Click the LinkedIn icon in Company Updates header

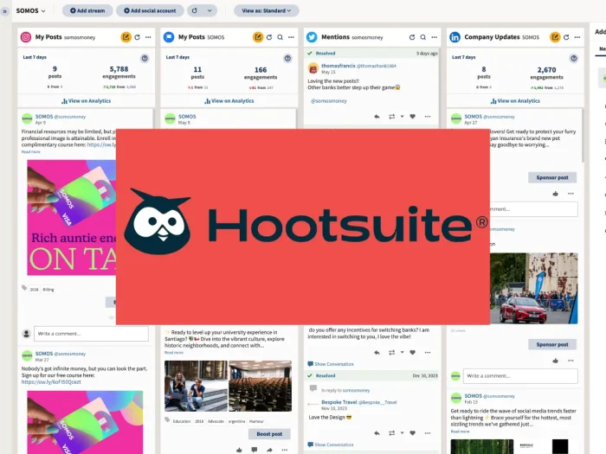[x=455, y=37]
